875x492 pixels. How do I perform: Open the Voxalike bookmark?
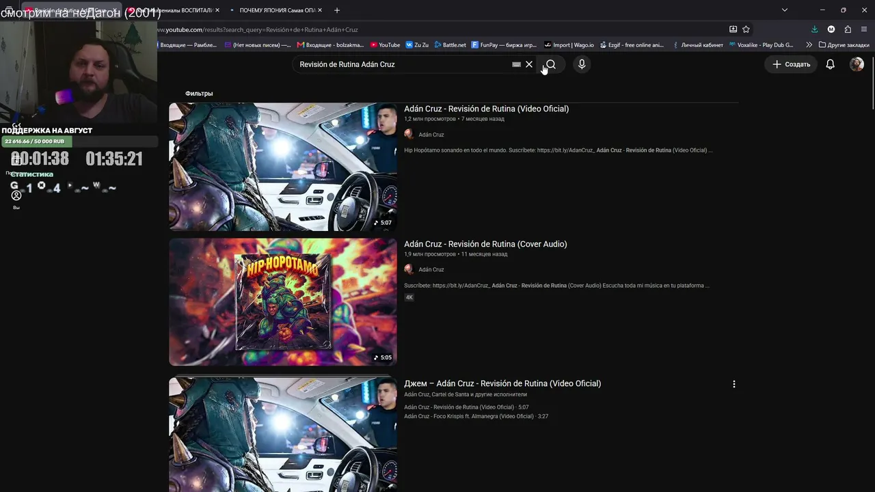(761, 45)
